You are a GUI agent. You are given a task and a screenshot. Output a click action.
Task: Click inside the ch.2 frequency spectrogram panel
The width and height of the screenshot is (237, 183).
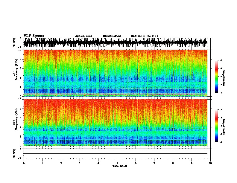pyautogui.click(x=116, y=123)
